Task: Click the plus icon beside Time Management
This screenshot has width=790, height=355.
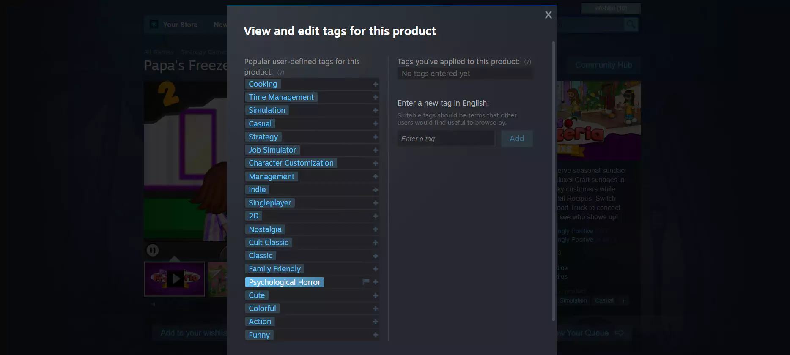Action: pos(375,97)
